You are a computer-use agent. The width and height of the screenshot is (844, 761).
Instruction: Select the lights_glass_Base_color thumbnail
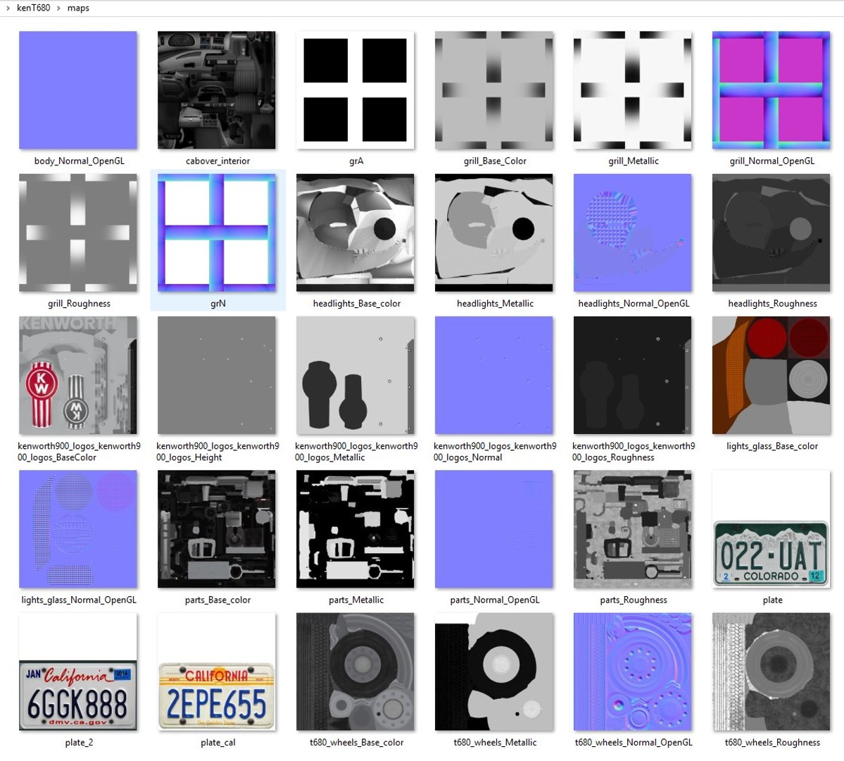click(x=771, y=375)
